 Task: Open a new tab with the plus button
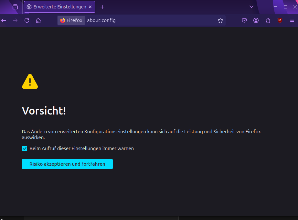(102, 7)
